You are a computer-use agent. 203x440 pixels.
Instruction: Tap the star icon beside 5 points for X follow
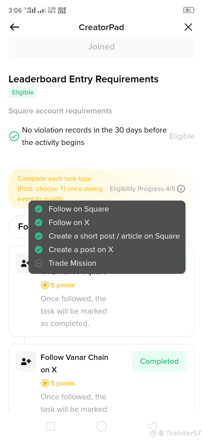coord(45,383)
